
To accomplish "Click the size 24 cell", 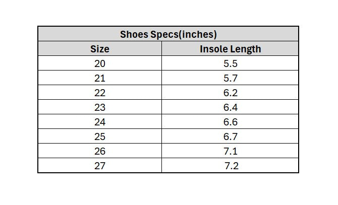I will pyautogui.click(x=100, y=122).
